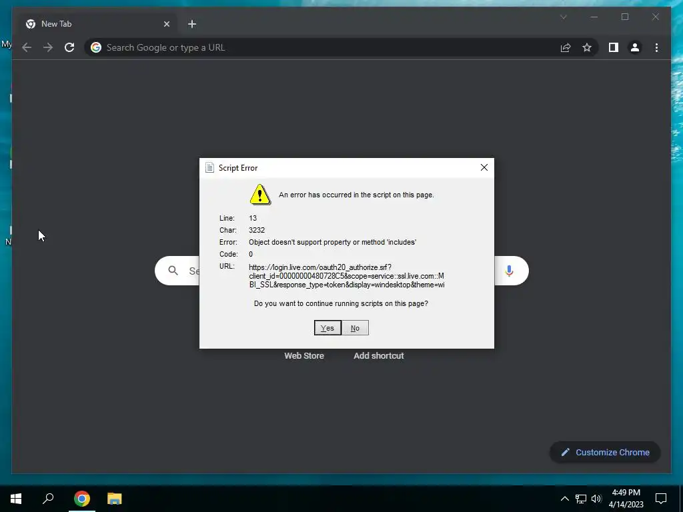
Task: Maximize the Chrome window
Action: pos(624,17)
